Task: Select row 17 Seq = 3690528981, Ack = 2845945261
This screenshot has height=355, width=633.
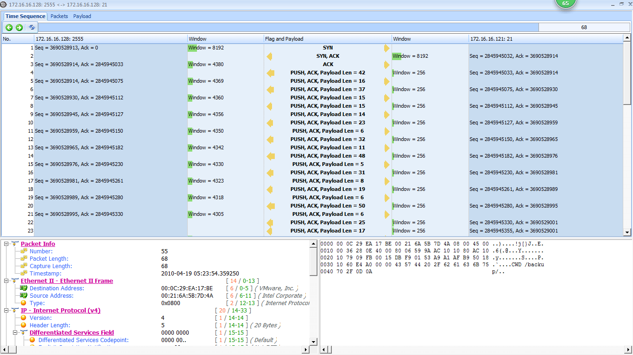Action: pyautogui.click(x=79, y=181)
